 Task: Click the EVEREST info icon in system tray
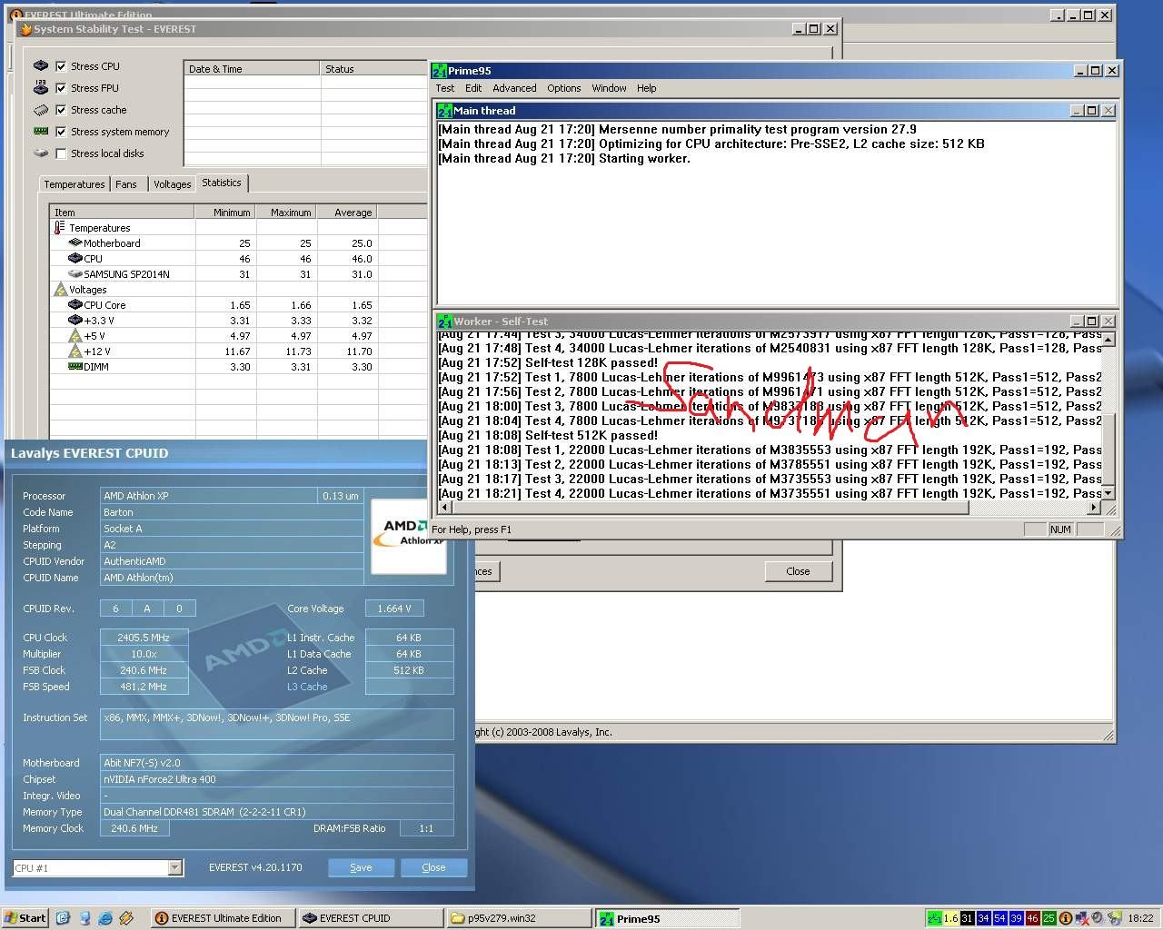tap(1065, 918)
